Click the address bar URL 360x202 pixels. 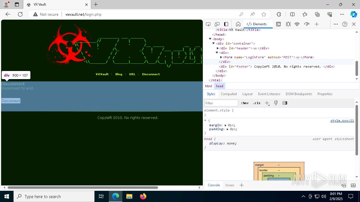pyautogui.click(x=84, y=14)
